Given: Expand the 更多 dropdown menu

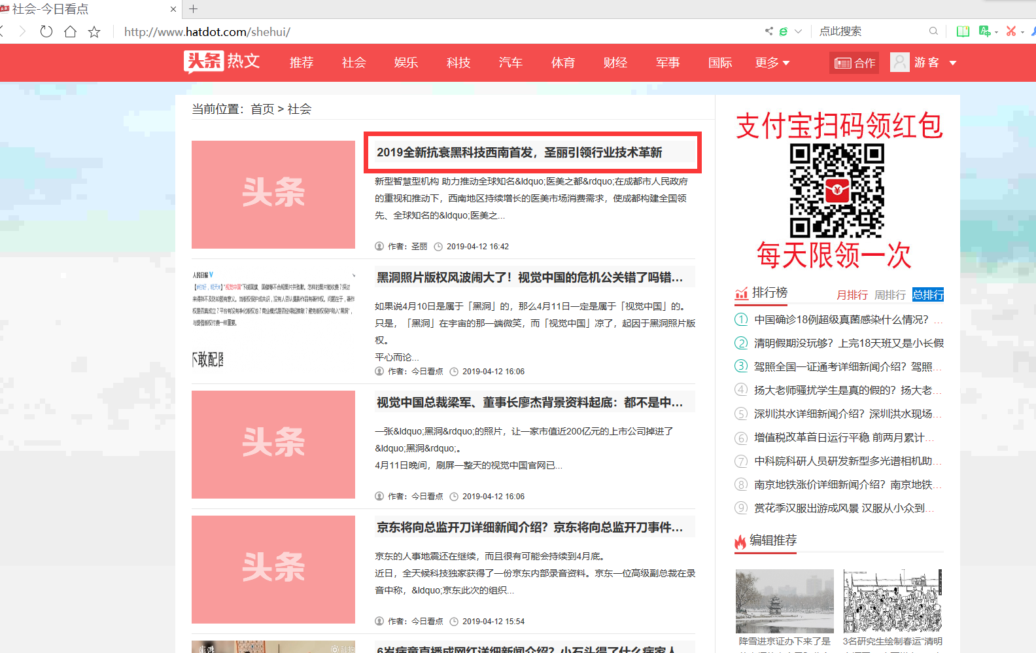Looking at the screenshot, I should point(772,63).
